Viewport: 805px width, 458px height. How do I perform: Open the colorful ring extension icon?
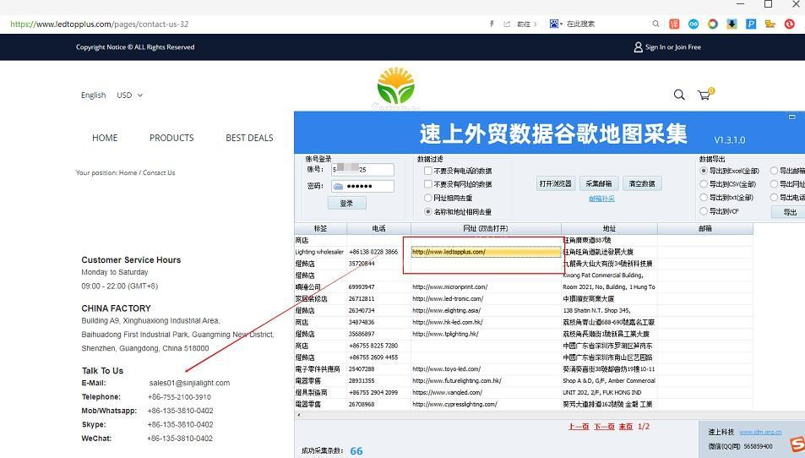pos(713,24)
